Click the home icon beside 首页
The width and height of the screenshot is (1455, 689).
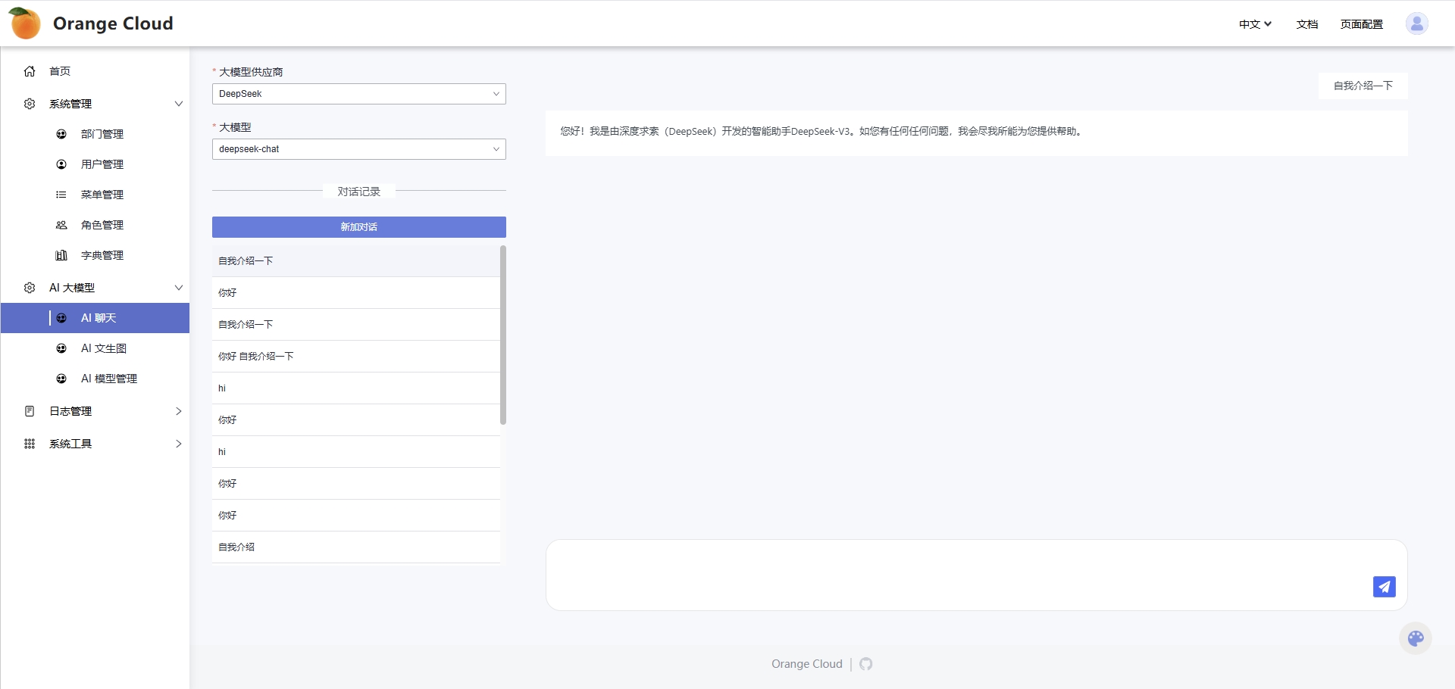[30, 71]
